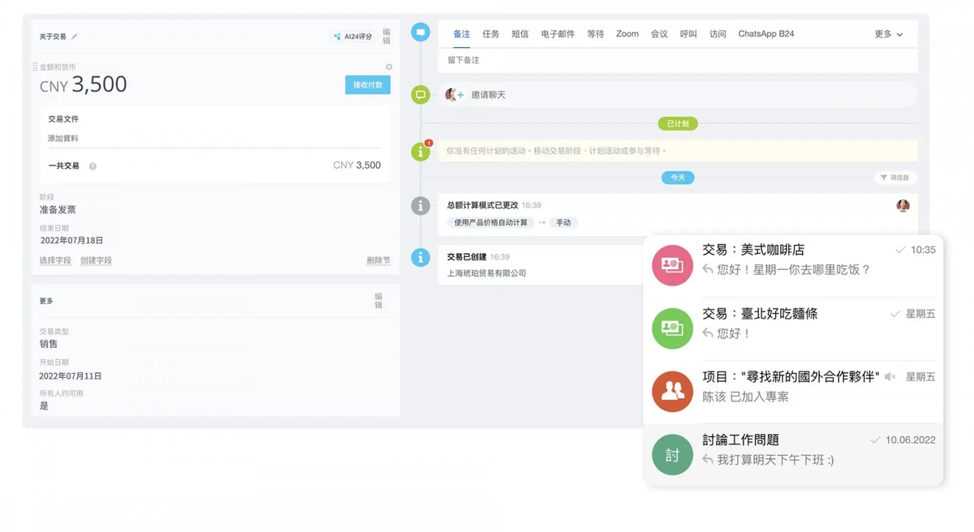
Task: Select the Zoom tab
Action: (x=627, y=34)
